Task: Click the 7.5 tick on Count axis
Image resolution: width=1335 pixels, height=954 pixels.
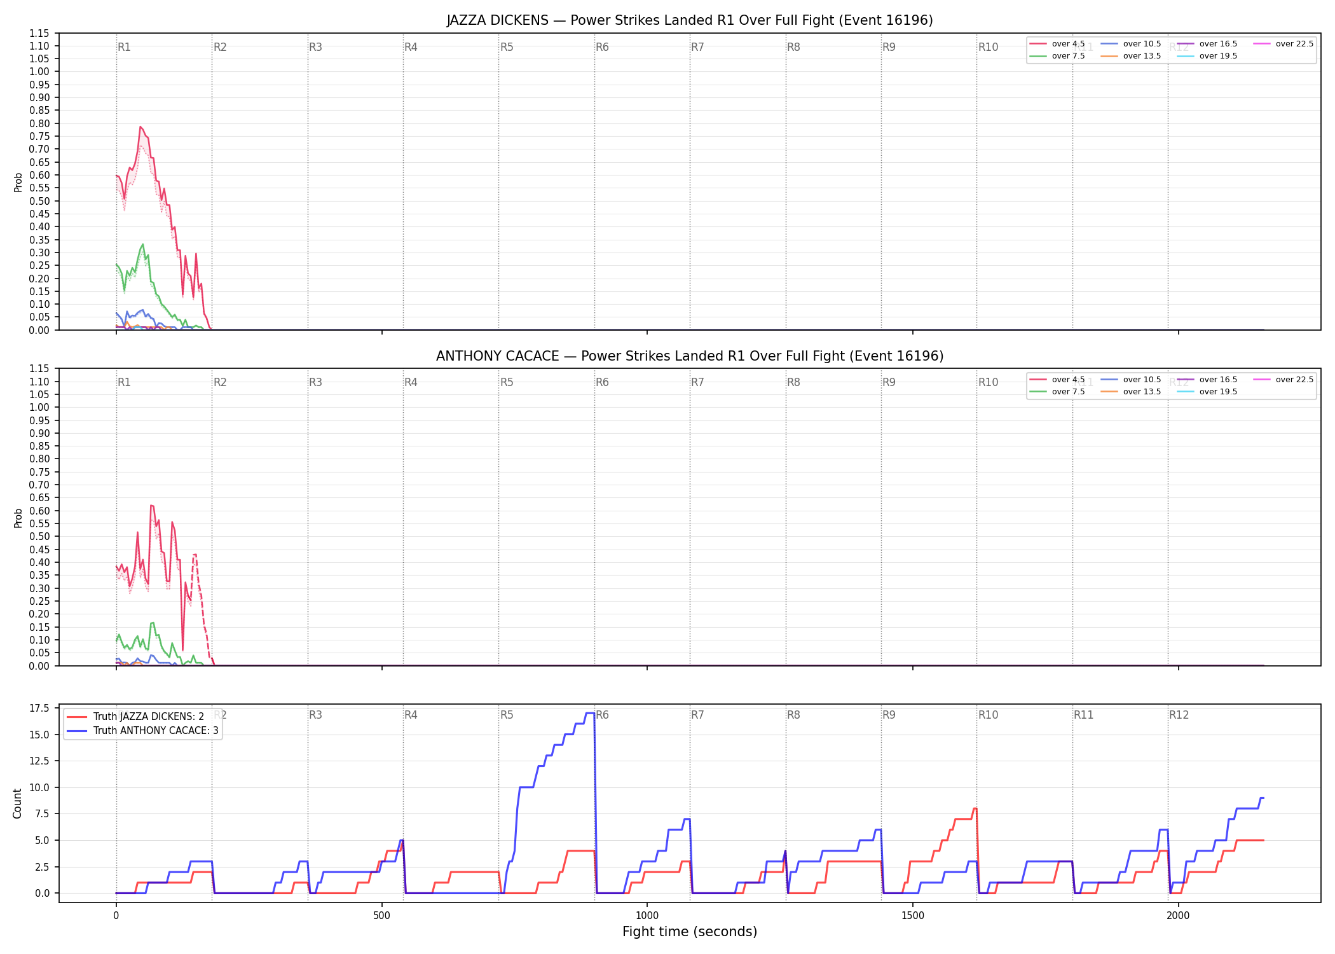Action: pyautogui.click(x=42, y=814)
